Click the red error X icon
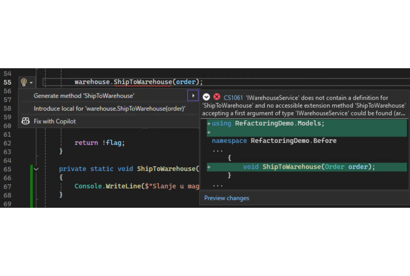The height and width of the screenshot is (276, 410). click(x=217, y=97)
